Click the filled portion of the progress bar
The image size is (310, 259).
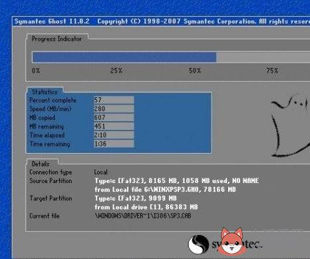click(x=124, y=57)
